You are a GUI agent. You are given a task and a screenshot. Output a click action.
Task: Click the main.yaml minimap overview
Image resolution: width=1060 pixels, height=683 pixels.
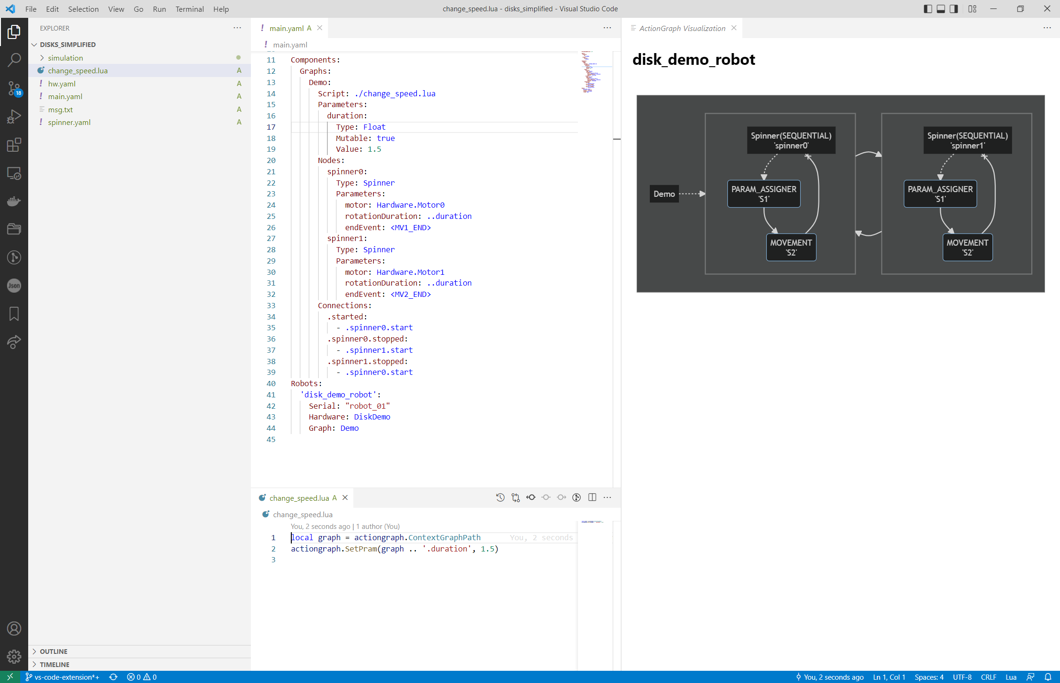591,71
